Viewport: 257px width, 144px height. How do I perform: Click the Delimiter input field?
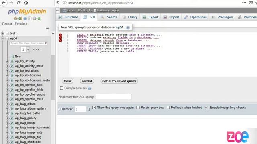[80, 109]
